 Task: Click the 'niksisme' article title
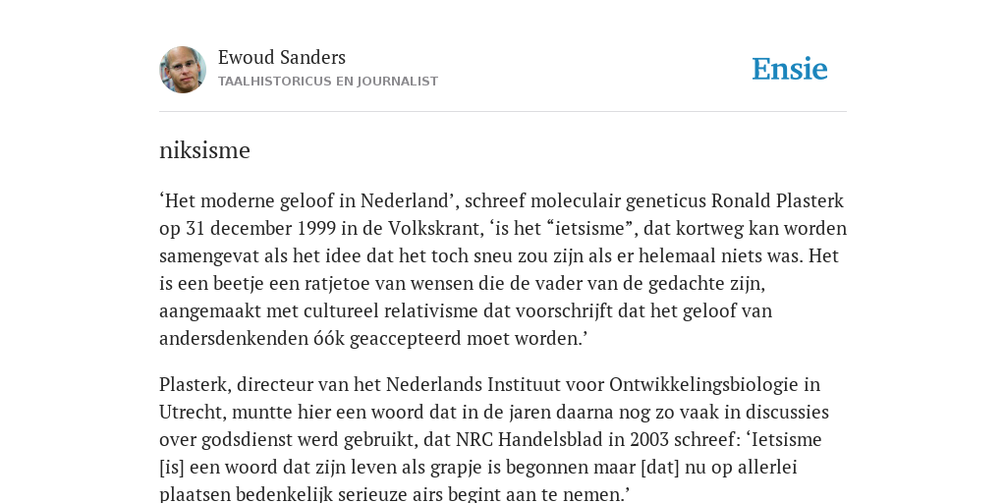(204, 150)
